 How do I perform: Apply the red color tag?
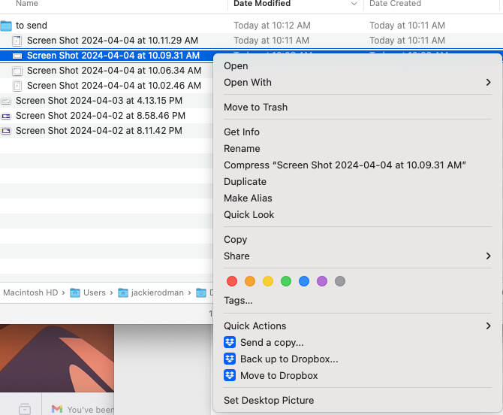(x=232, y=281)
